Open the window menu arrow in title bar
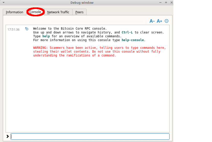This screenshot has height=142, width=212. 4,3
